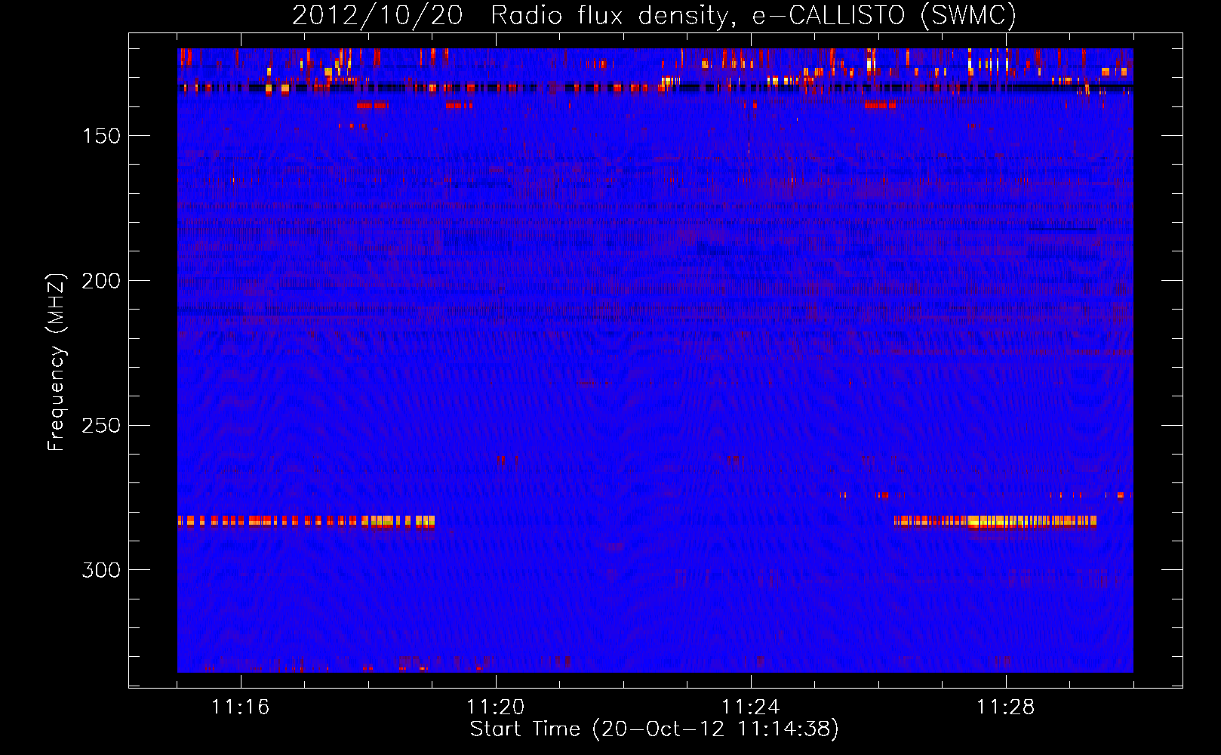Select the 'Frequency (MHZ)' axis label
The height and width of the screenshot is (755, 1221).
pyautogui.click(x=57, y=362)
